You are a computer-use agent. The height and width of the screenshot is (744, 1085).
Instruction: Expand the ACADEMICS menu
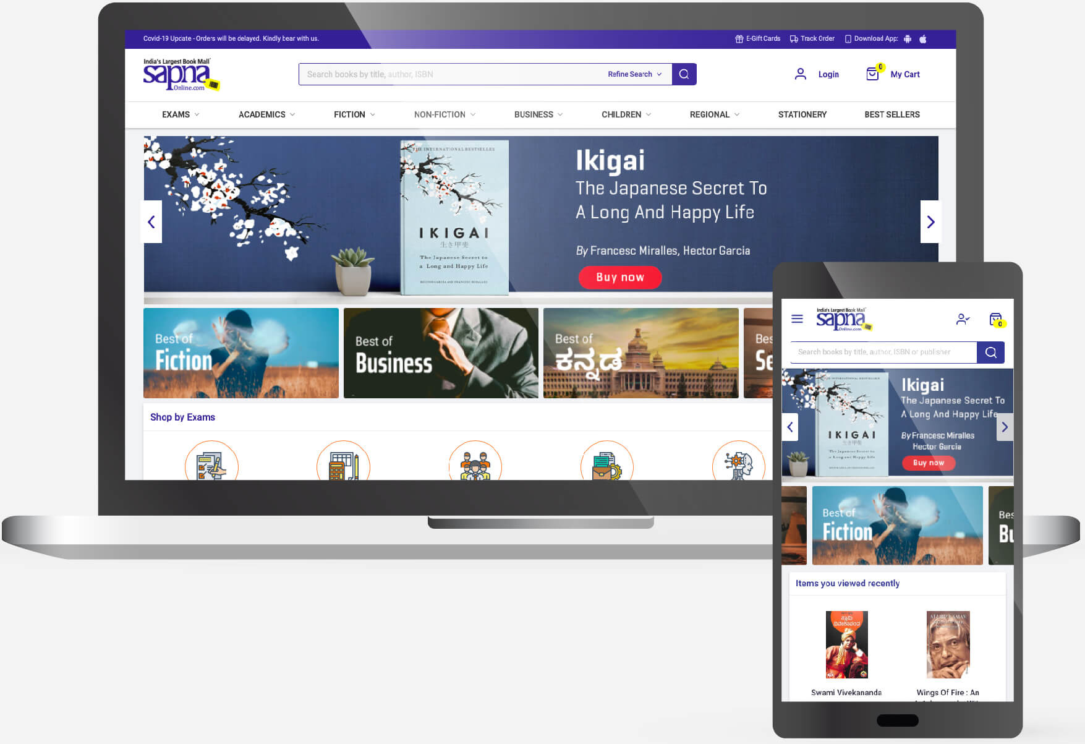(x=267, y=114)
